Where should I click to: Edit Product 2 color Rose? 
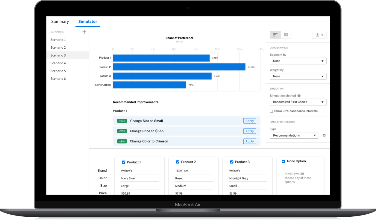194,178
